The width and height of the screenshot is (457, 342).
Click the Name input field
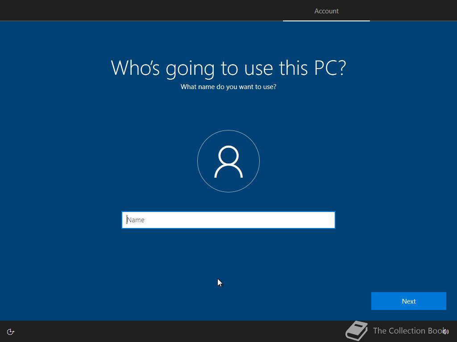[x=228, y=220]
